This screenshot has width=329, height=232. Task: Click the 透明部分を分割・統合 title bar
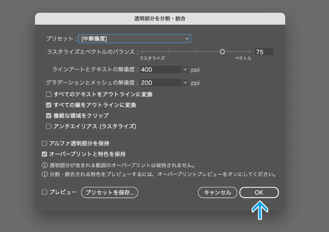pyautogui.click(x=160, y=18)
